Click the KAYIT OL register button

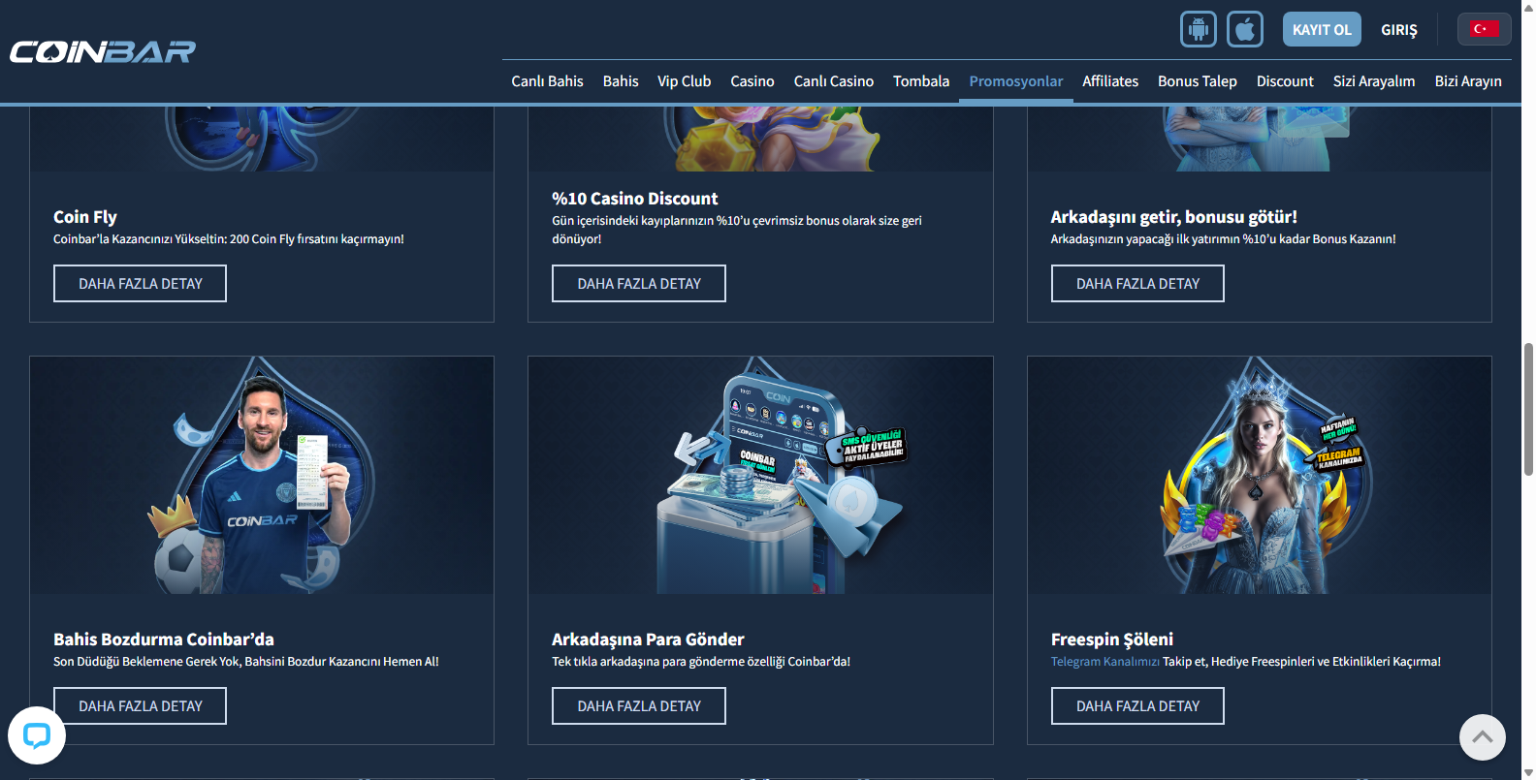pyautogui.click(x=1322, y=29)
